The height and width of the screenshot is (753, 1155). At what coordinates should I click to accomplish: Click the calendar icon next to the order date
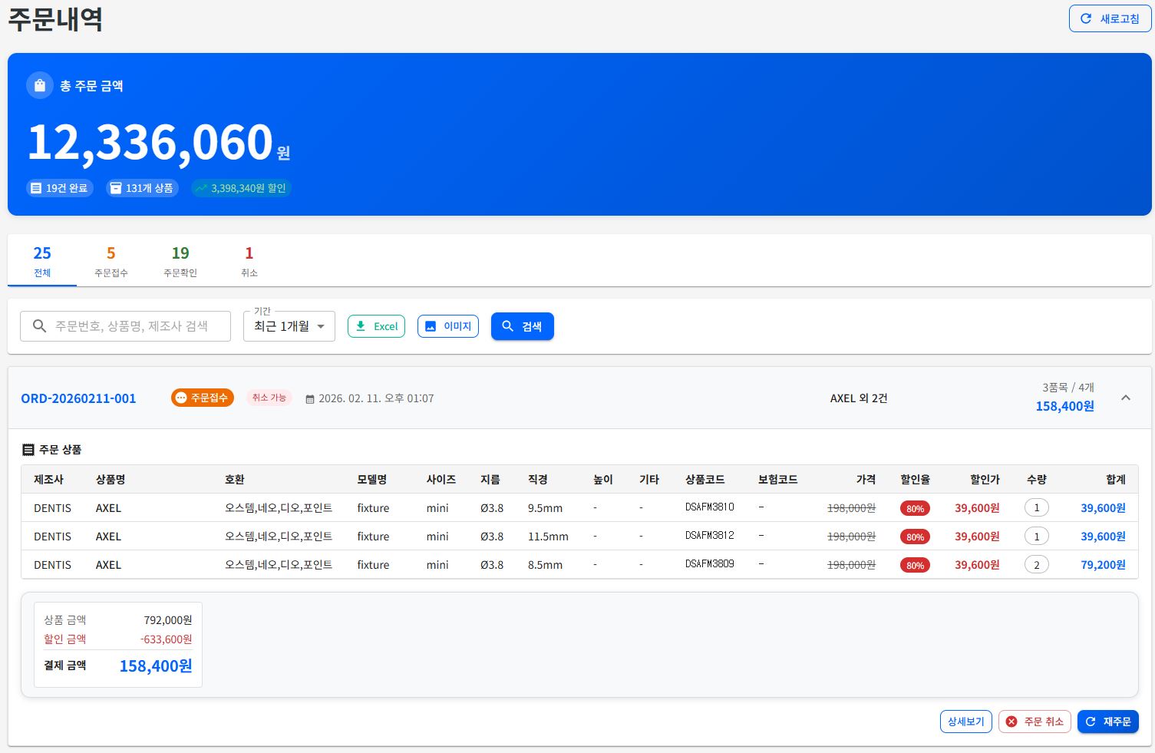pos(310,399)
